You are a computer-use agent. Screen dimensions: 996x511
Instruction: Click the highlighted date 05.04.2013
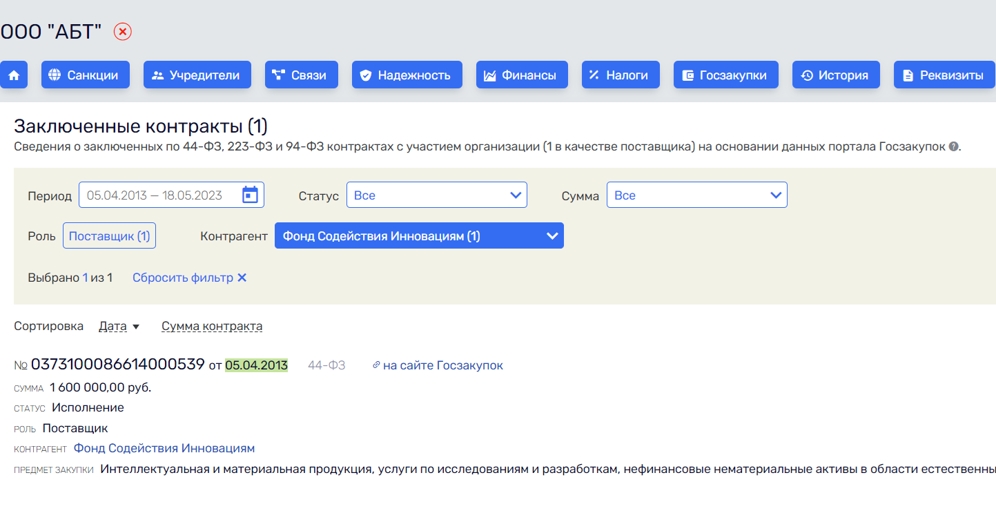(257, 365)
